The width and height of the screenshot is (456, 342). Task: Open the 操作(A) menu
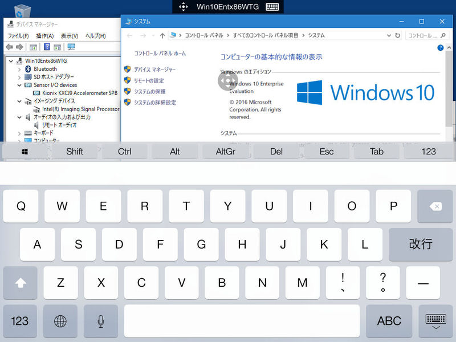(x=45, y=36)
